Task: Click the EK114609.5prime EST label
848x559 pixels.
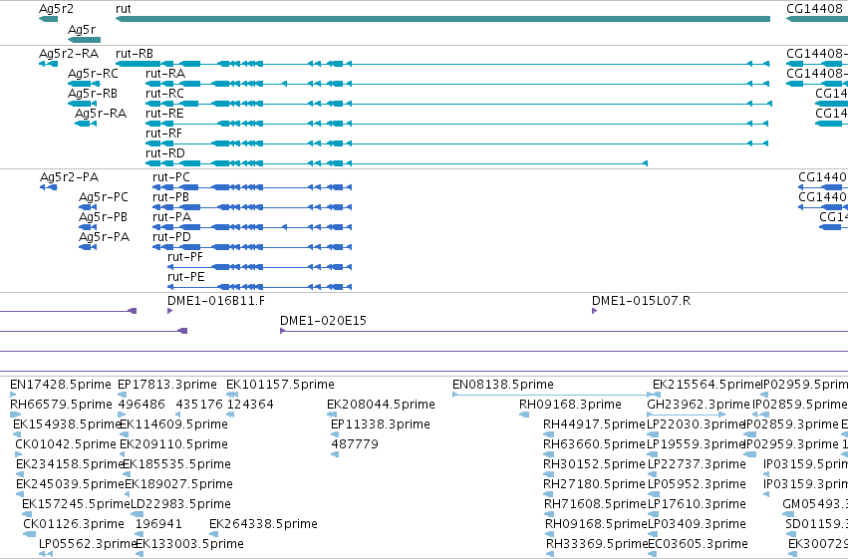Action: point(173,424)
